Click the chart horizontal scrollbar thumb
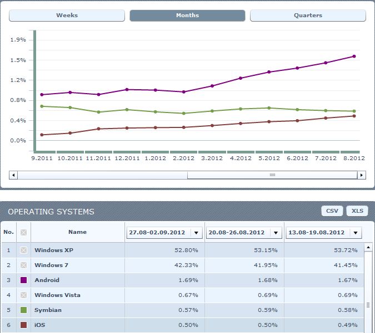375x333 pixels. 272,175
